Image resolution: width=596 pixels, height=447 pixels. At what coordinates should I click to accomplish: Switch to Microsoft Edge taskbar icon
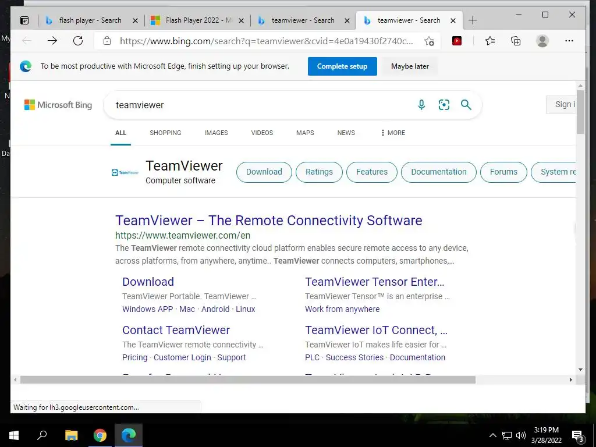pos(129,435)
